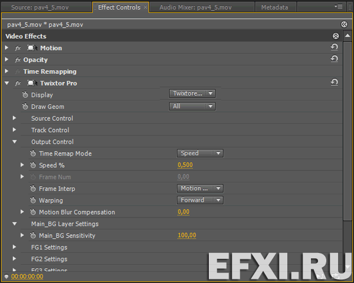The height and width of the screenshot is (283, 354).
Task: Open the Frame Interp Motion dropdown
Action: click(200, 189)
